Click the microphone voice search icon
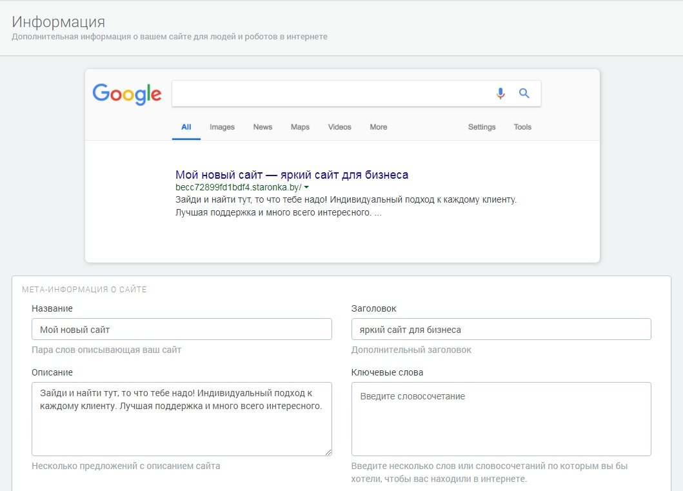The height and width of the screenshot is (491, 683). coord(500,94)
